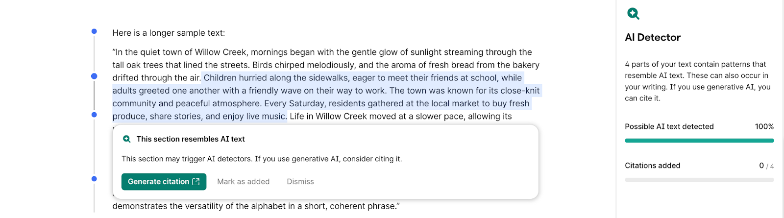Image resolution: width=784 pixels, height=218 pixels.
Task: Select the lowest blue marker on the timeline
Action: (94, 179)
